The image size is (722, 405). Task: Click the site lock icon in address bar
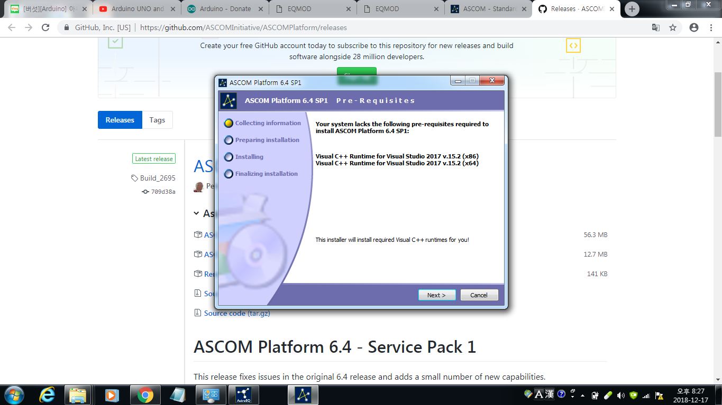[67, 27]
